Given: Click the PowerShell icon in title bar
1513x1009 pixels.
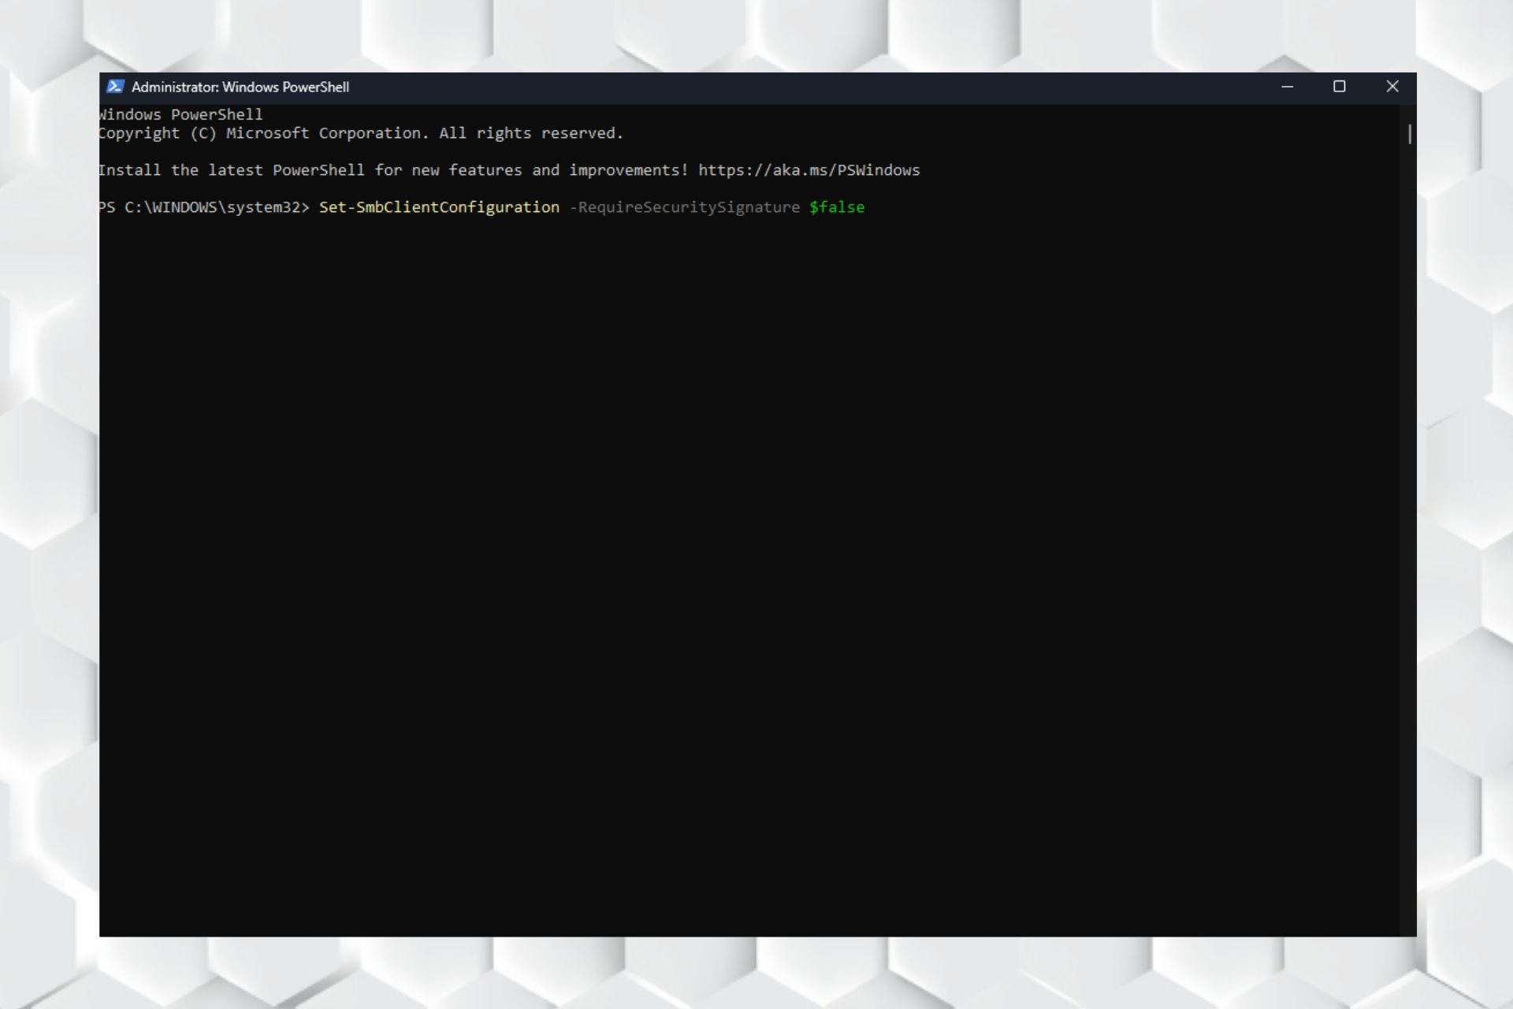Looking at the screenshot, I should point(115,87).
